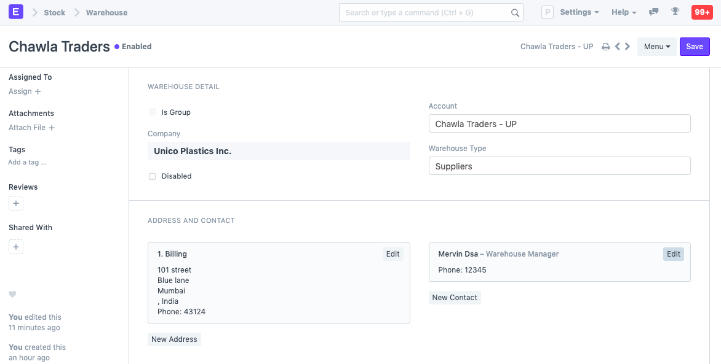Open the Menu dropdown button
Screen dimensions: 721x364
656,47
